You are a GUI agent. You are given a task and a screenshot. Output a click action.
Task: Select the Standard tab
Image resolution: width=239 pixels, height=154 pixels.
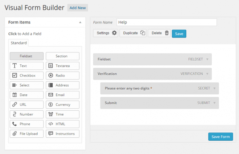[x=19, y=43]
